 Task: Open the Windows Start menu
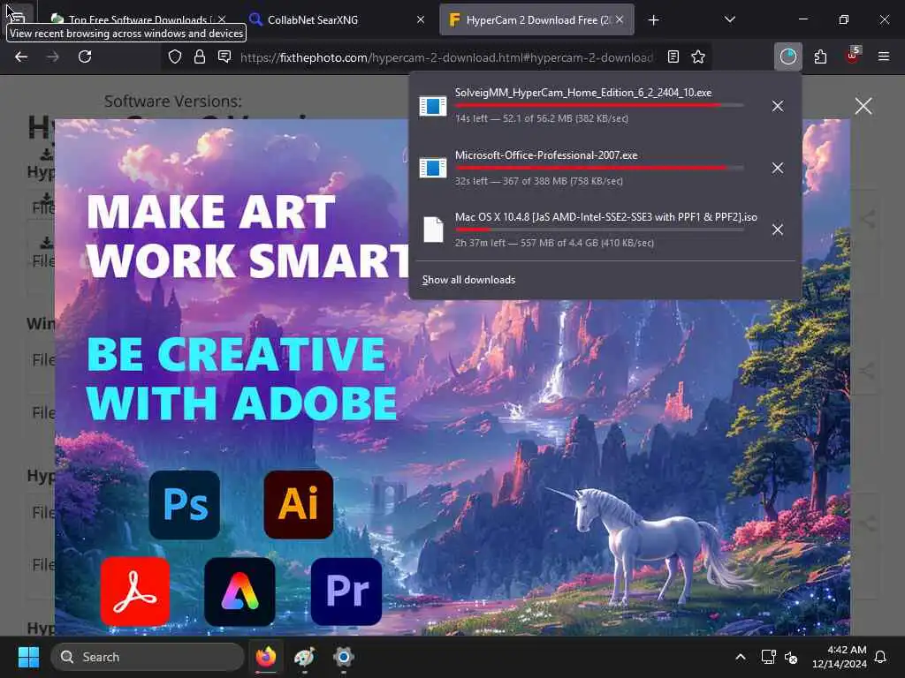28,657
